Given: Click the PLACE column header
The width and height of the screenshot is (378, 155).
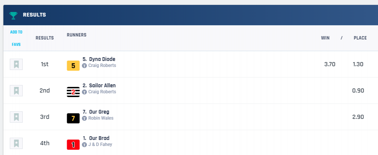Looking at the screenshot, I should pyautogui.click(x=360, y=38).
